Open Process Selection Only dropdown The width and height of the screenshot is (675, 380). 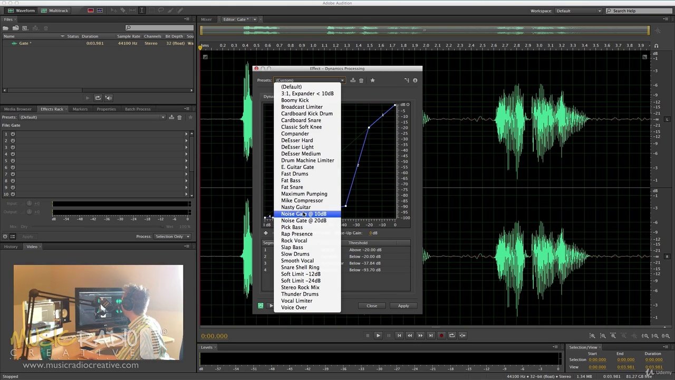[x=171, y=236]
